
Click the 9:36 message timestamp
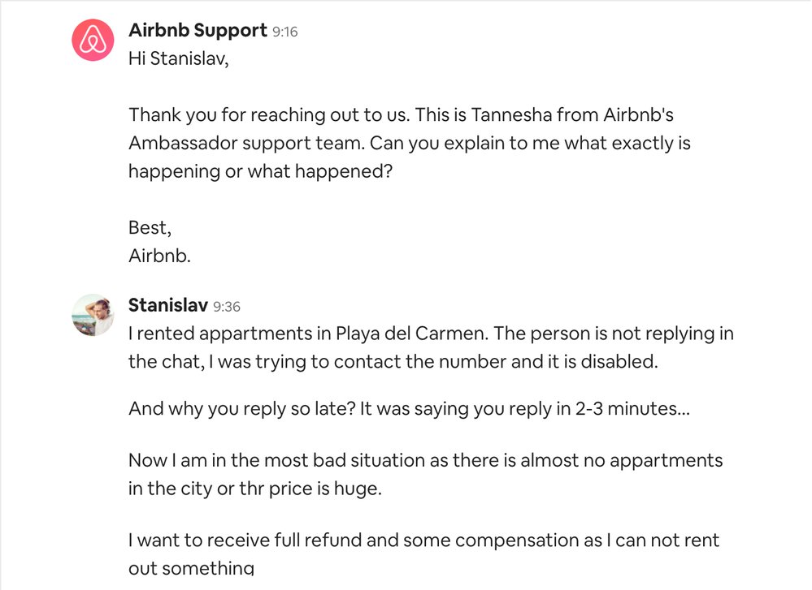point(227,307)
